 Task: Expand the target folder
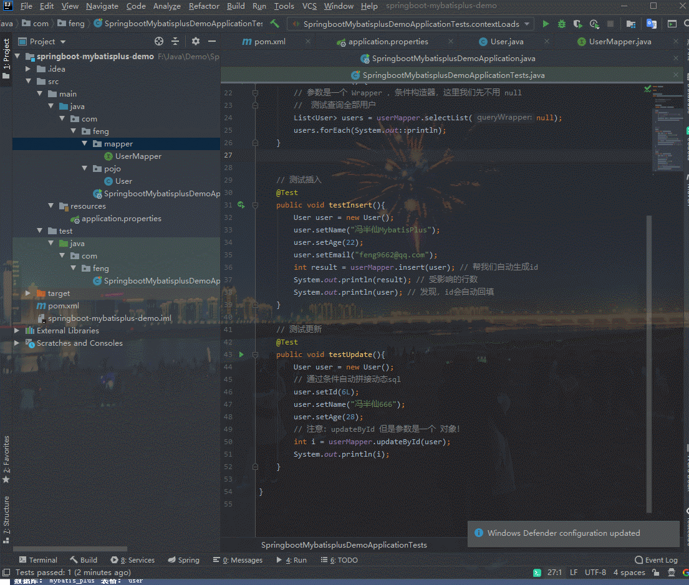point(28,293)
